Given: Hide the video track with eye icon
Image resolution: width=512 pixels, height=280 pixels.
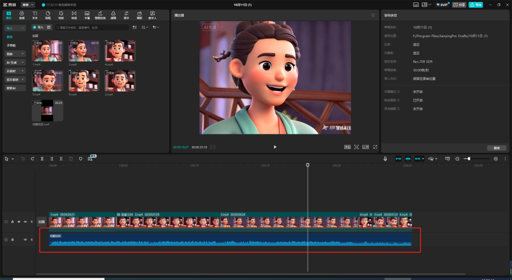Looking at the screenshot, I should point(19,222).
